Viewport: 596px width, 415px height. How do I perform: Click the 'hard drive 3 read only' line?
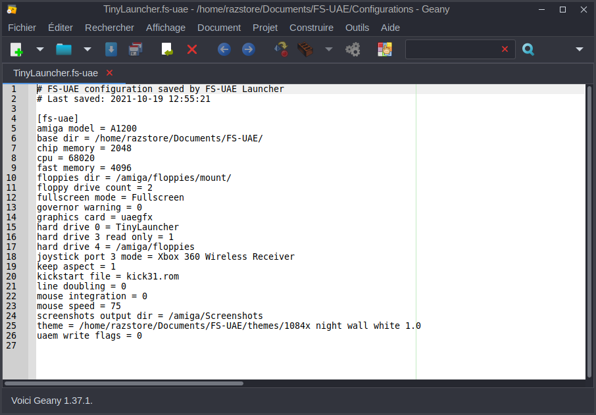click(x=105, y=237)
